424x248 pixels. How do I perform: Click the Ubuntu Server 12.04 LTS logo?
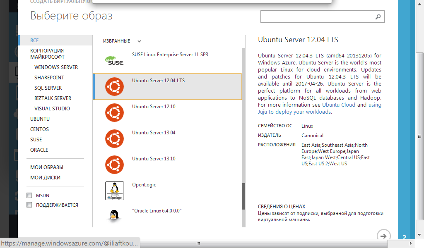[x=114, y=87]
